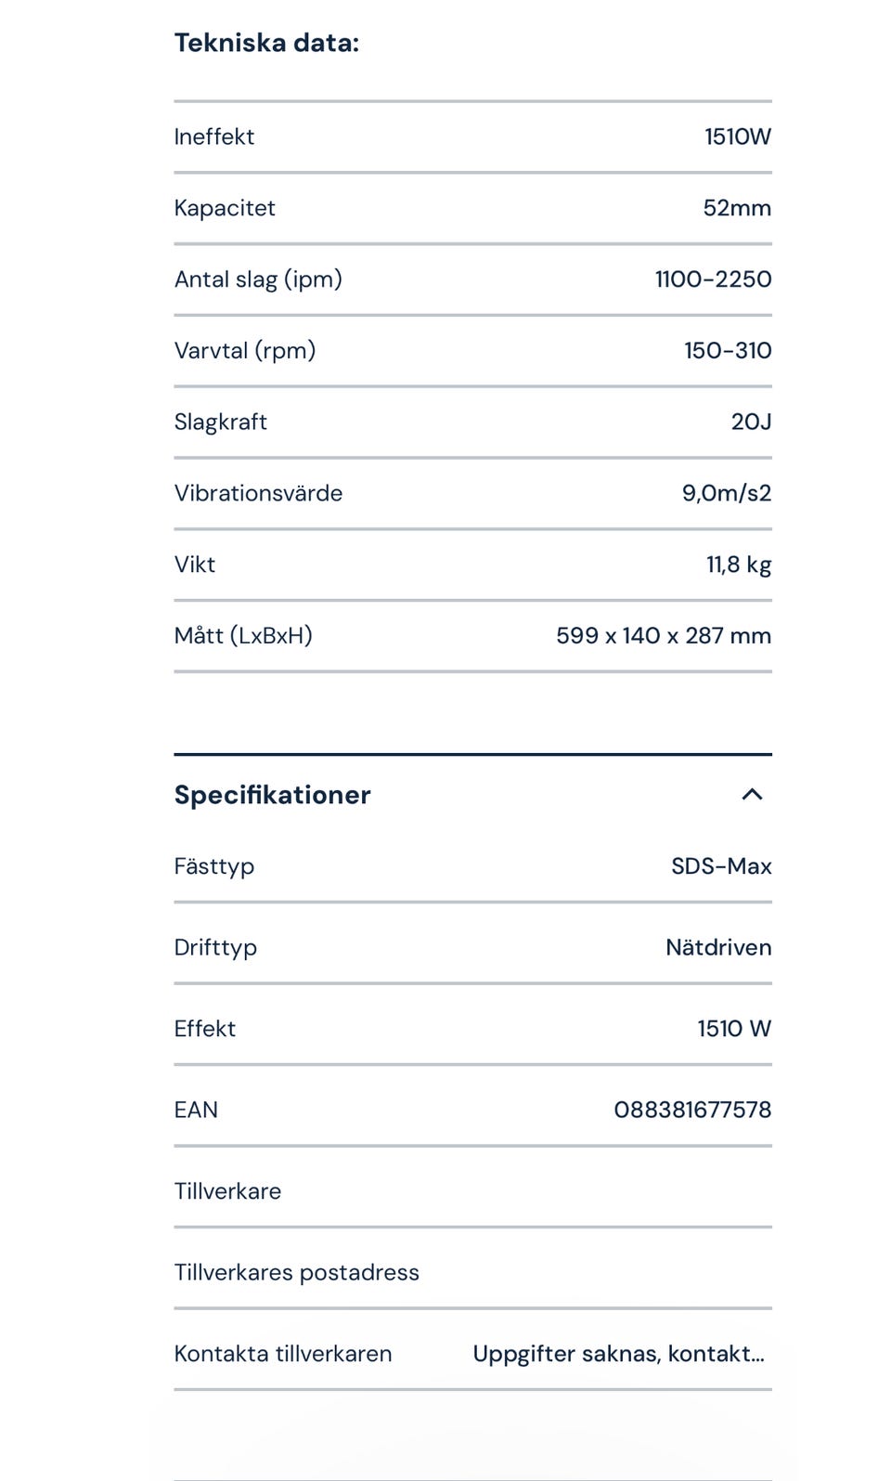Click the Specifikationer heading
Screen dimensions: 891x1481
tap(272, 795)
